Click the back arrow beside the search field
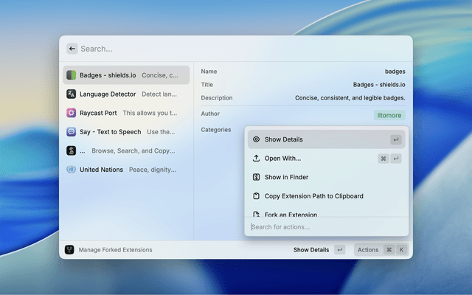This screenshot has height=295, width=472. click(72, 49)
